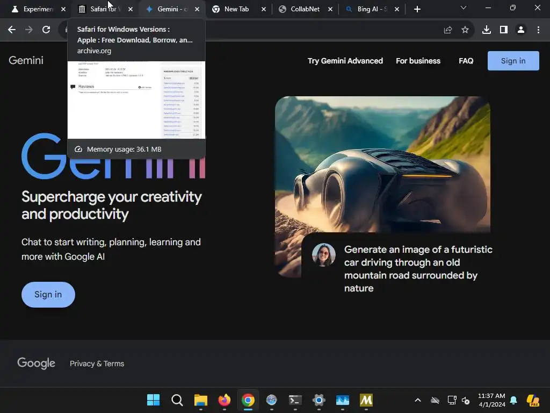Open the For business link

coord(418,61)
